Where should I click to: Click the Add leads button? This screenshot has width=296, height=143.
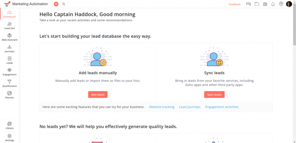tap(98, 94)
